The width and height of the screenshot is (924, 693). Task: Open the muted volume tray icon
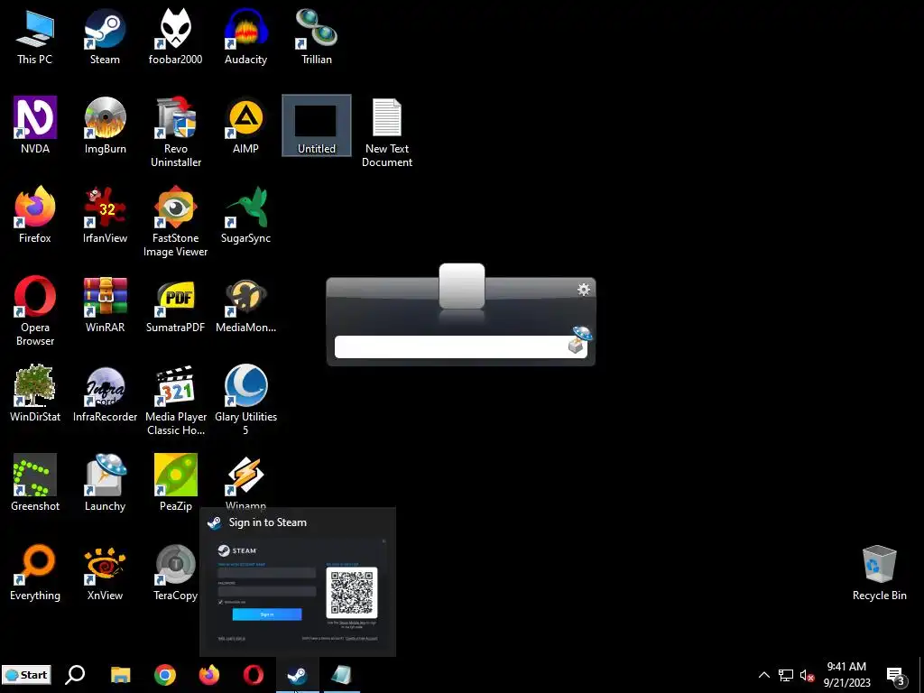[807, 675]
